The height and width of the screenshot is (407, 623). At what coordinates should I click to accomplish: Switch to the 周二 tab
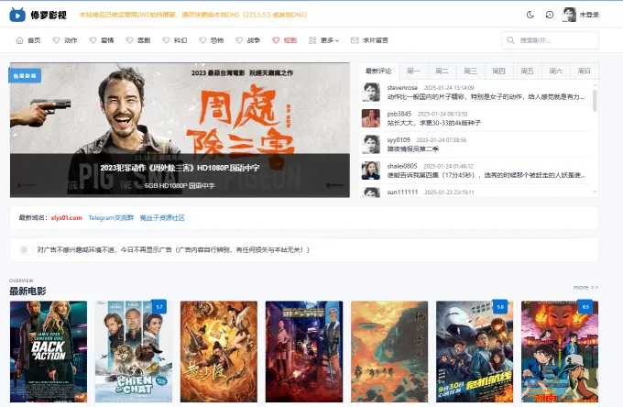442,71
